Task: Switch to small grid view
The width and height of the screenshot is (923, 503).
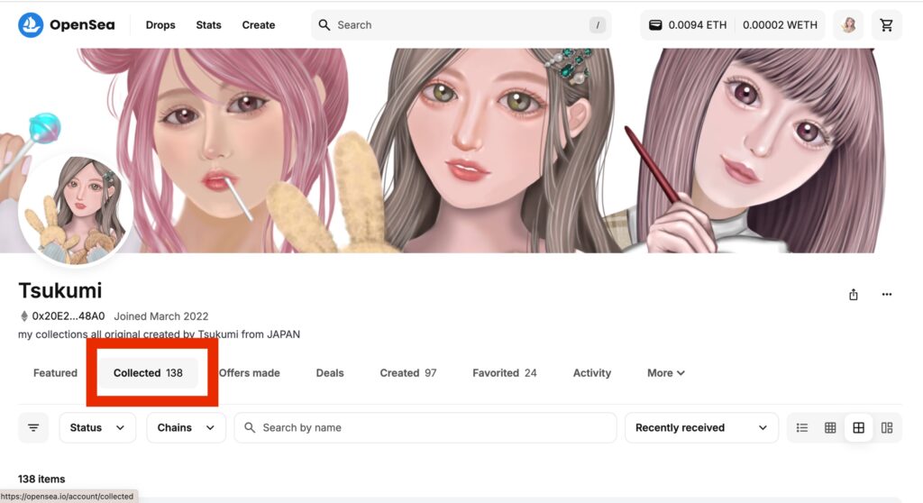Action: click(x=830, y=427)
